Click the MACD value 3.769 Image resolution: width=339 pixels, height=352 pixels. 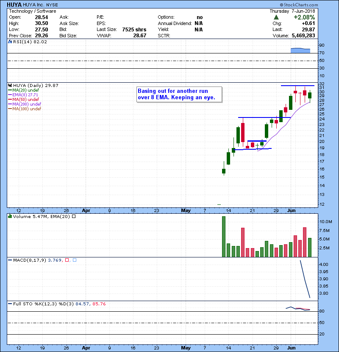pos(55,260)
